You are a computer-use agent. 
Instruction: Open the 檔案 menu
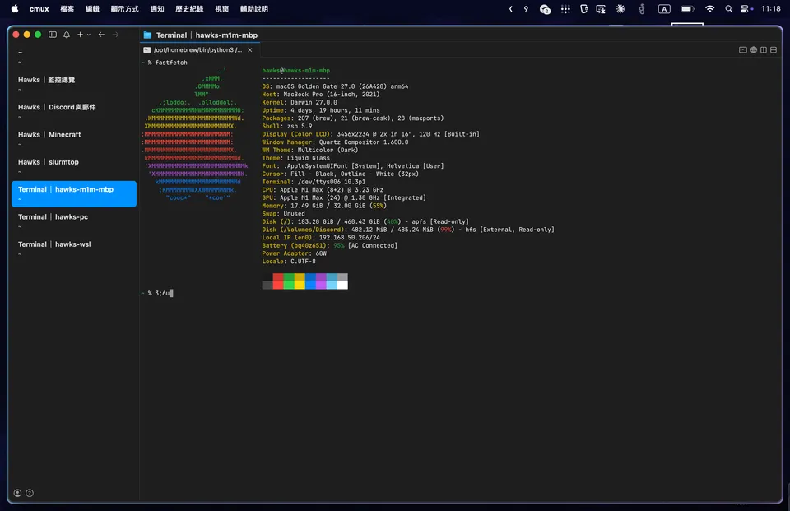(x=67, y=8)
